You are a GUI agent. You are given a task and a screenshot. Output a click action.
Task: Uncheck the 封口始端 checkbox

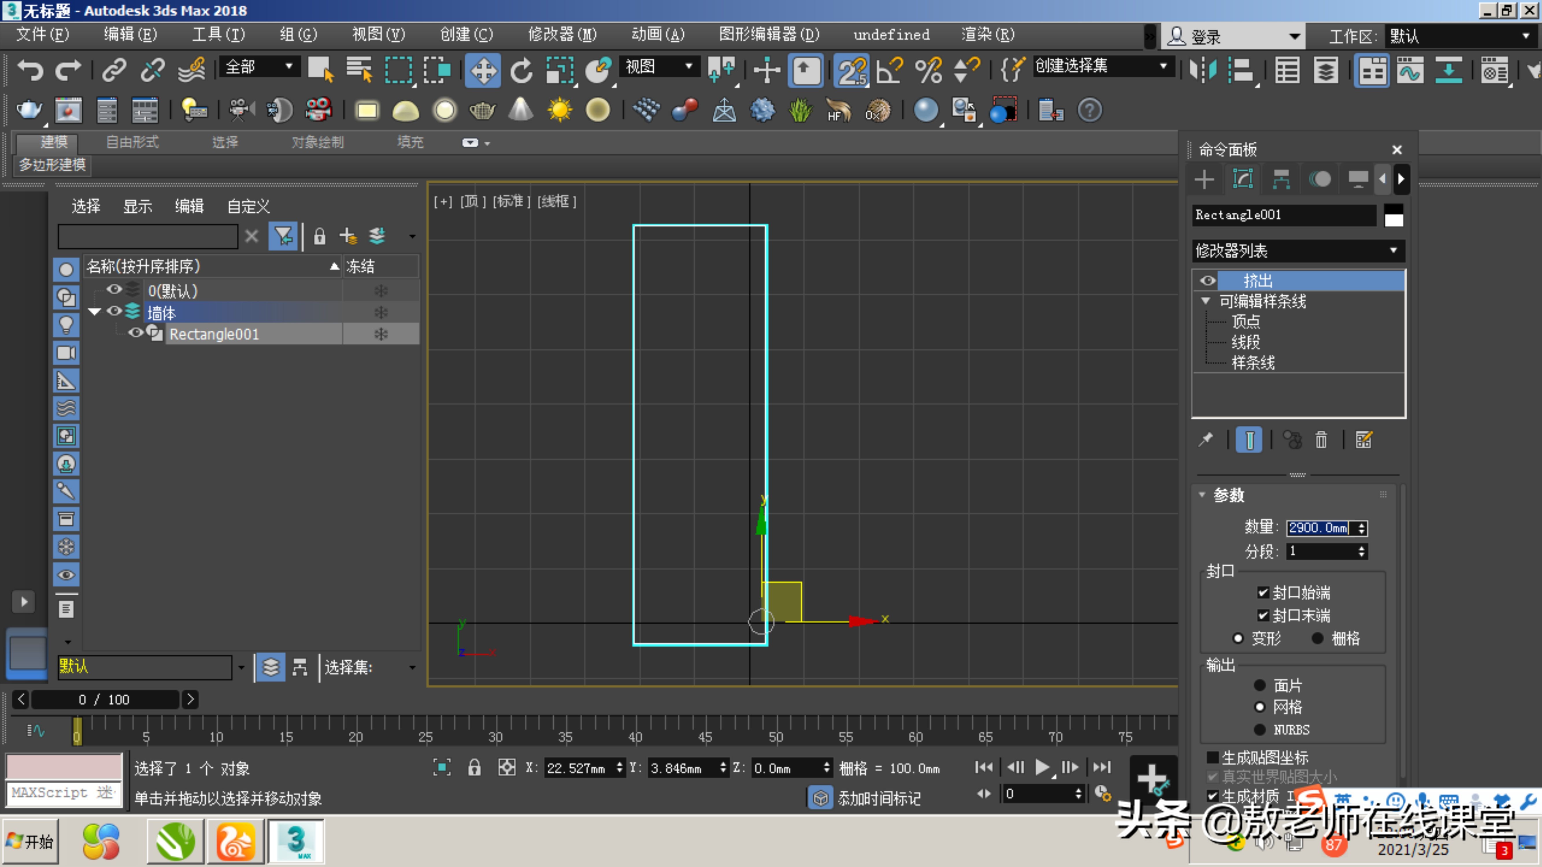click(1263, 592)
